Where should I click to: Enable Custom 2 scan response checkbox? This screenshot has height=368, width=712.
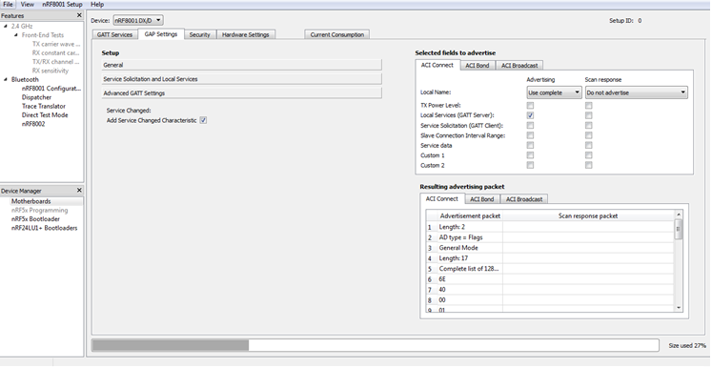pos(588,165)
